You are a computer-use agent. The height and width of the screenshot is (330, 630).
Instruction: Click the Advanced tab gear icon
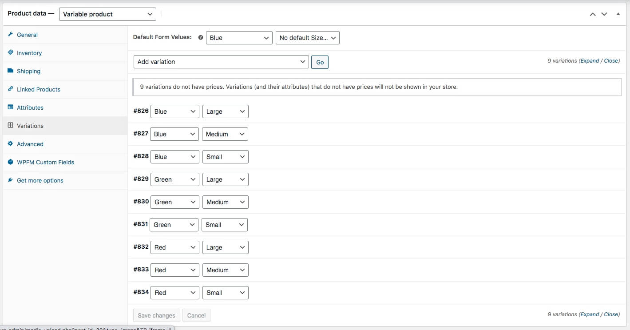(x=11, y=143)
